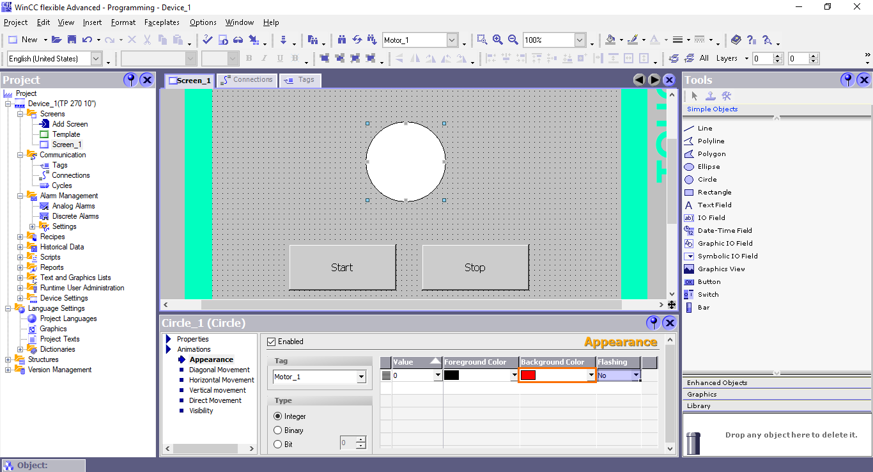The image size is (873, 472).
Task: Run the consistency check (checkmark icon)
Action: pyautogui.click(x=208, y=40)
